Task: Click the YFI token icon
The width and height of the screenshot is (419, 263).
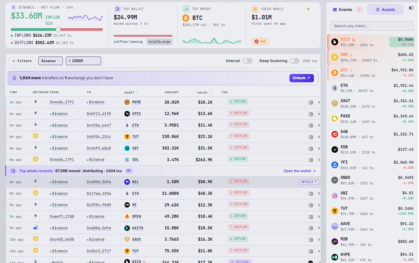Action: pos(335,165)
